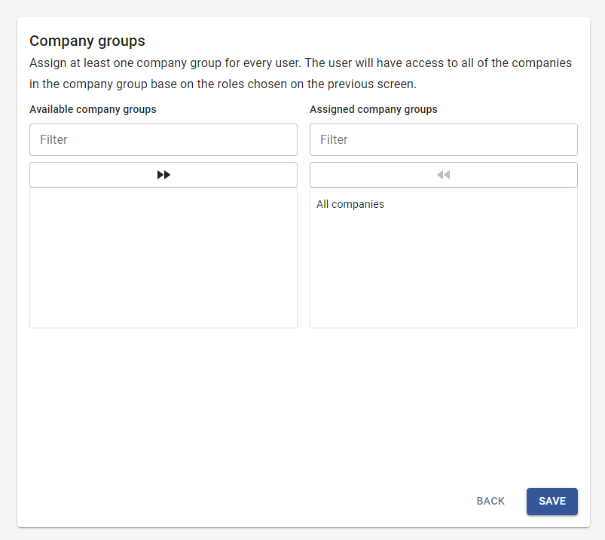Viewport: 605px width, 540px height.
Task: Click inside the empty available groups list
Action: pos(163,258)
